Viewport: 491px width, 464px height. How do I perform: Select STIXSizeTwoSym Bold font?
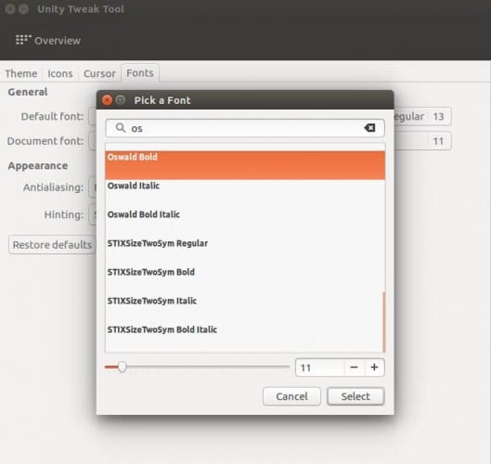click(x=245, y=280)
